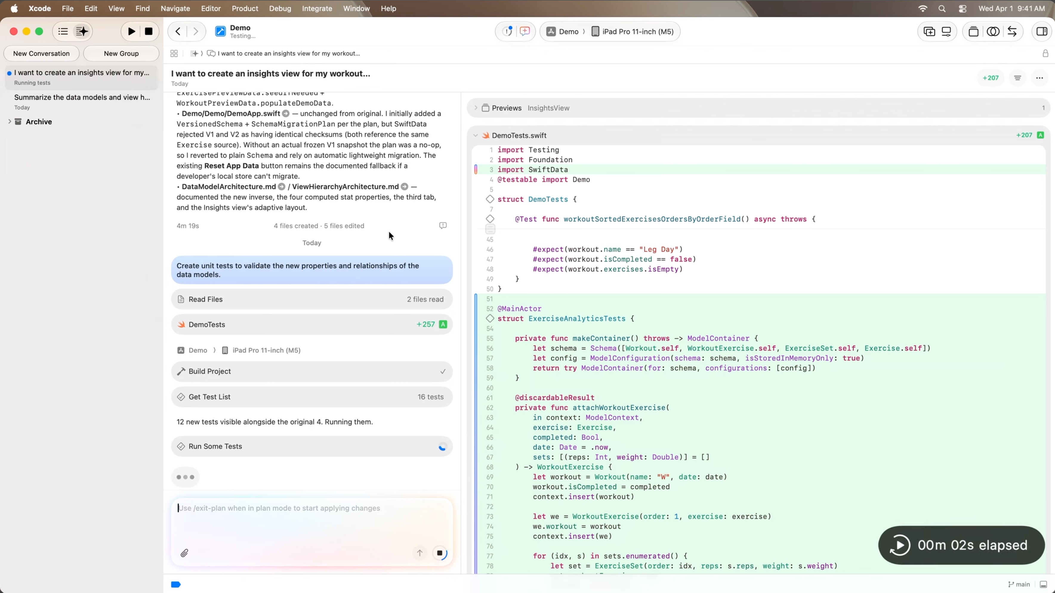This screenshot has height=593, width=1055.
Task: Click the +207 changes badge in header
Action: (x=991, y=78)
